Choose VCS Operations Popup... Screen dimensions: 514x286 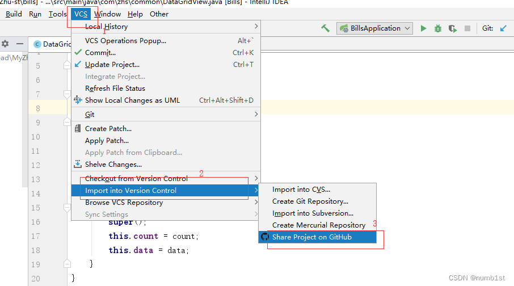(166, 41)
